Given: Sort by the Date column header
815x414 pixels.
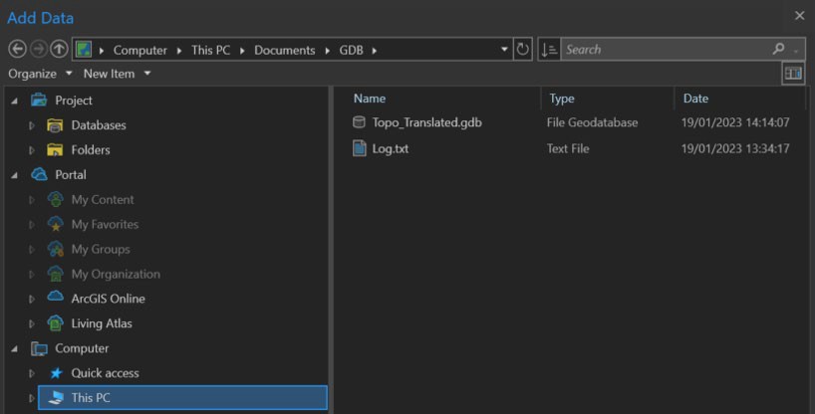Looking at the screenshot, I should coord(695,99).
